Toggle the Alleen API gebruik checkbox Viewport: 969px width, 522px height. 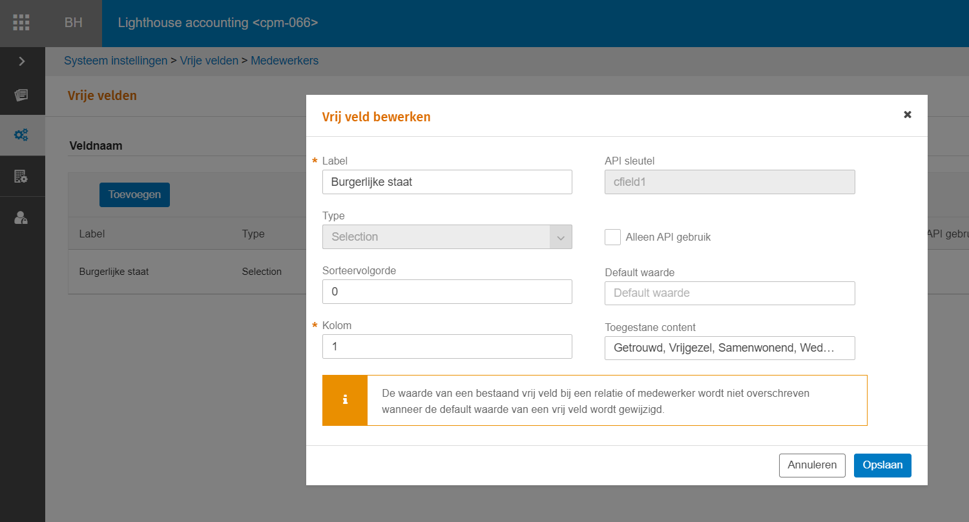(x=612, y=237)
